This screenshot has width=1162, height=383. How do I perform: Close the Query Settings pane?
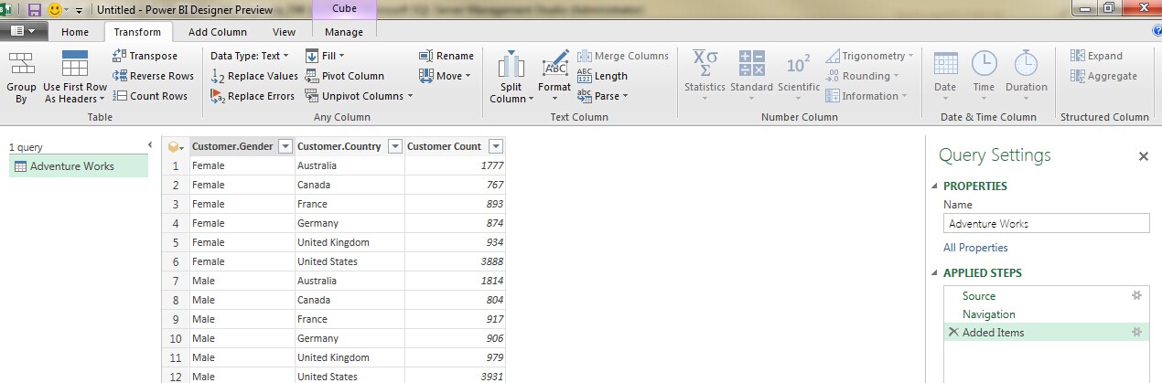[x=1143, y=156]
